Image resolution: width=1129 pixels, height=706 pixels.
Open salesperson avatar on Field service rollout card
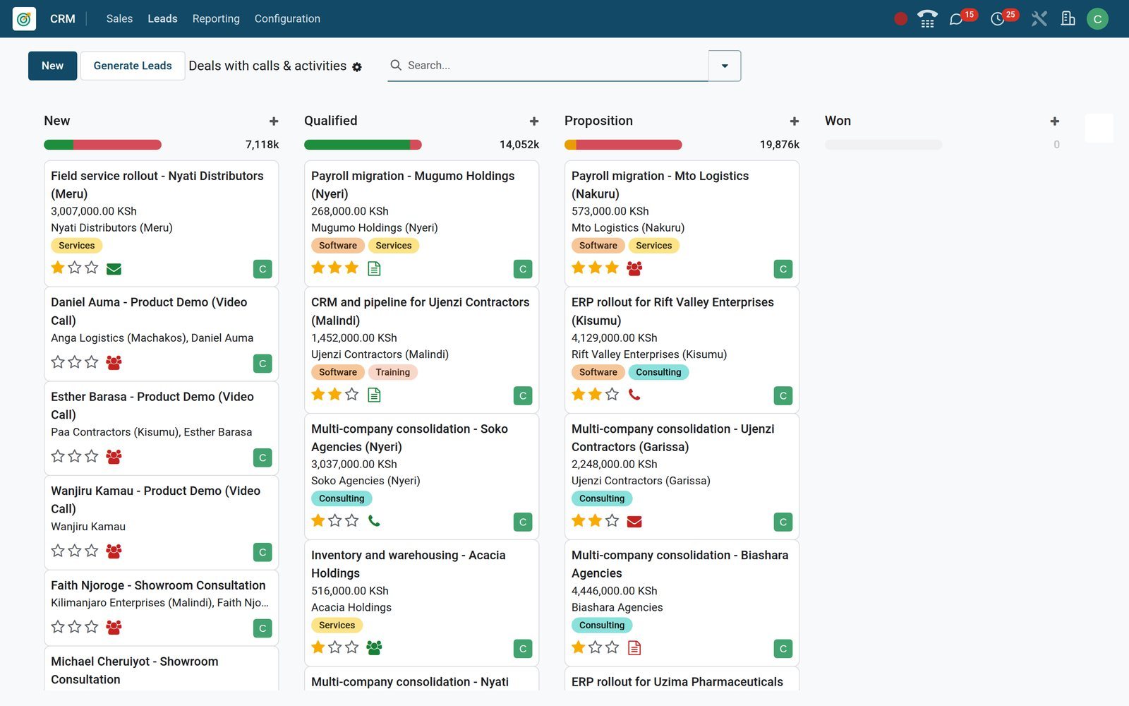point(262,269)
